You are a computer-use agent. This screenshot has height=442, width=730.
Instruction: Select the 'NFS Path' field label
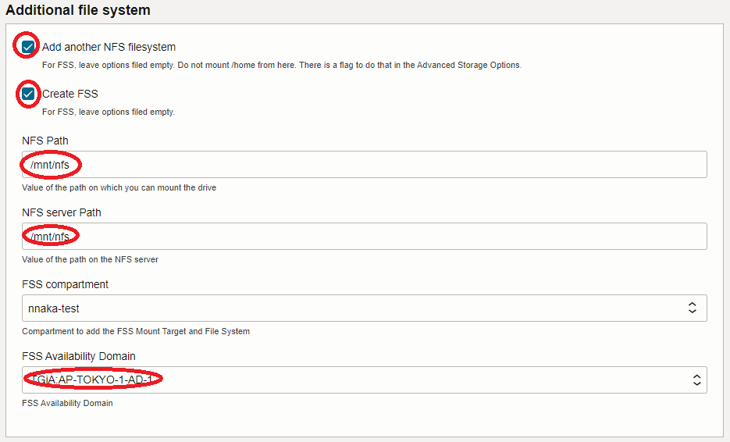[x=45, y=141]
